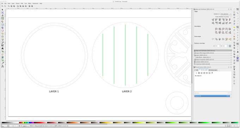The height and width of the screenshot is (128, 240).
Task: Select the Paint Bucket tool
Action: (x=2, y=58)
